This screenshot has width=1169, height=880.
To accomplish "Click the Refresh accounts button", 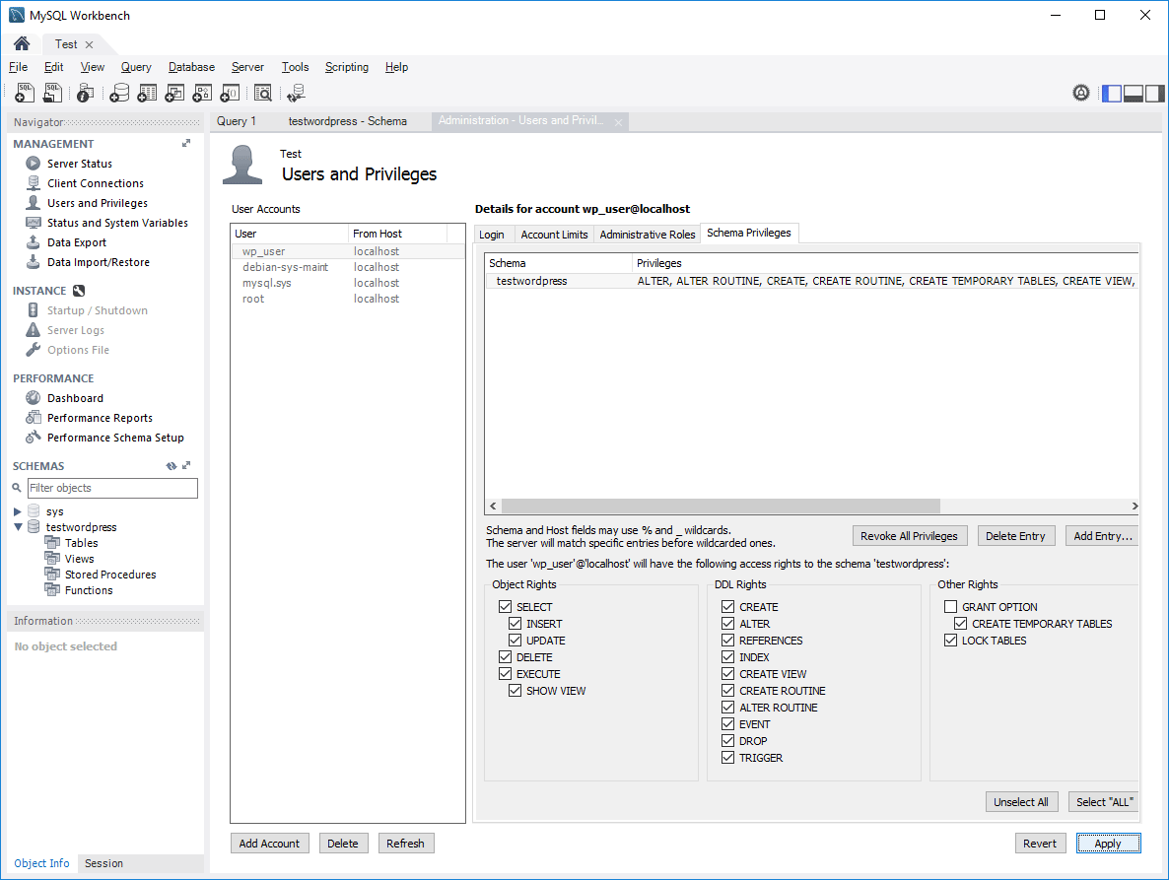I will pos(405,844).
